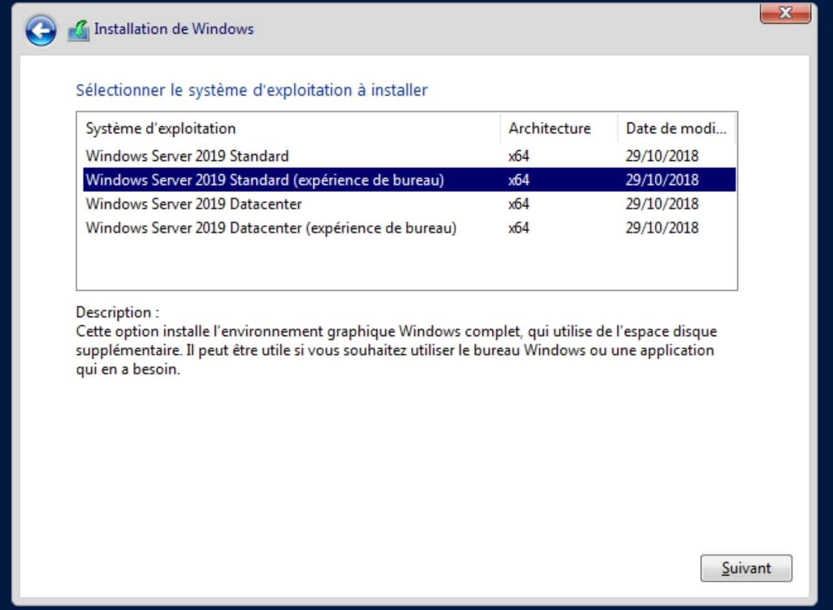The width and height of the screenshot is (833, 610).
Task: Select Windows Server 2019 Datacenter core row
Action: [x=409, y=204]
